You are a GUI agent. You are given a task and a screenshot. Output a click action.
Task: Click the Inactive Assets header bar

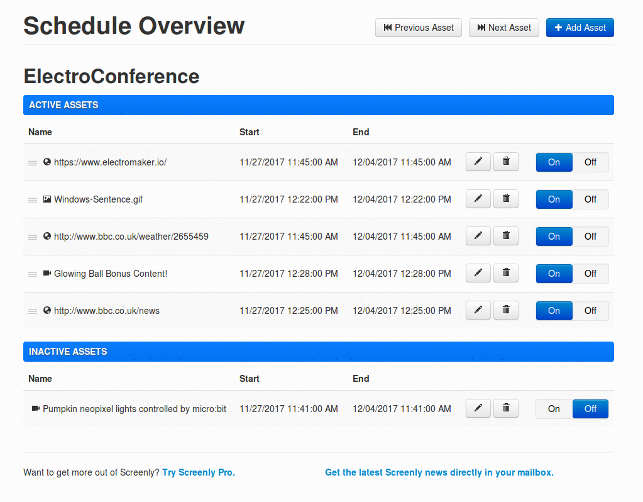[x=318, y=352]
